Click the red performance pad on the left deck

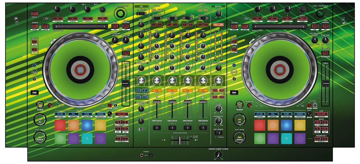60,125
